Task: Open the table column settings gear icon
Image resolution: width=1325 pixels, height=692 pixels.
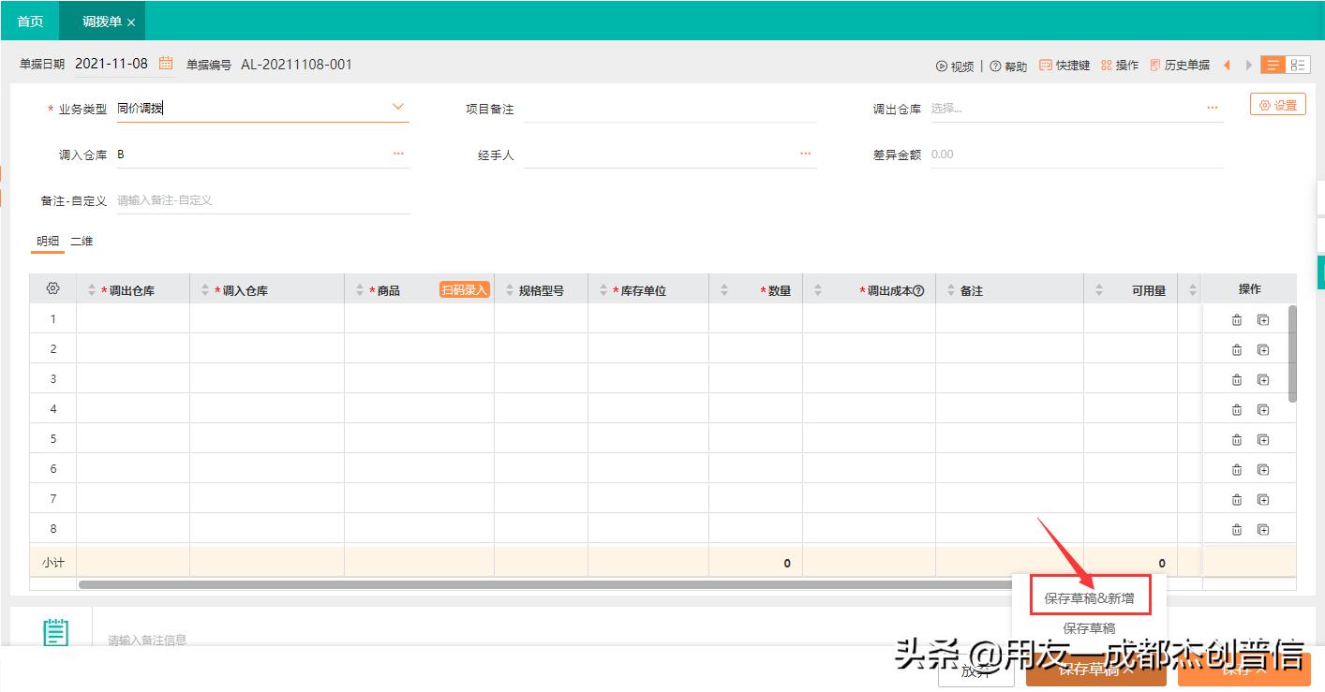Action: click(52, 288)
